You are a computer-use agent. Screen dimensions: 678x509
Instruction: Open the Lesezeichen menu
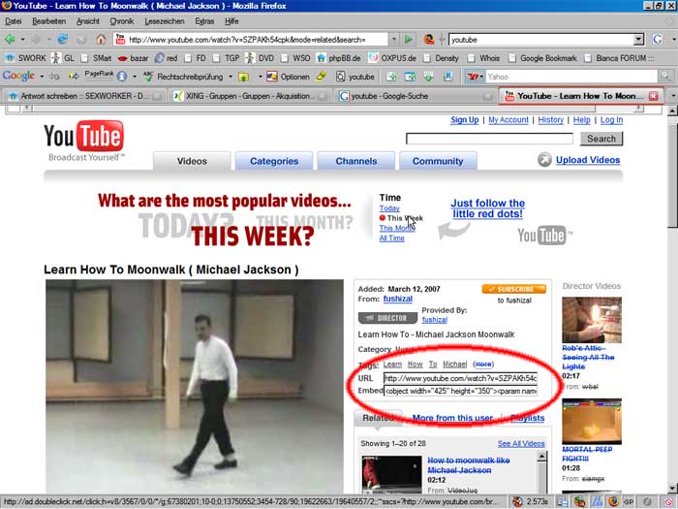165,21
